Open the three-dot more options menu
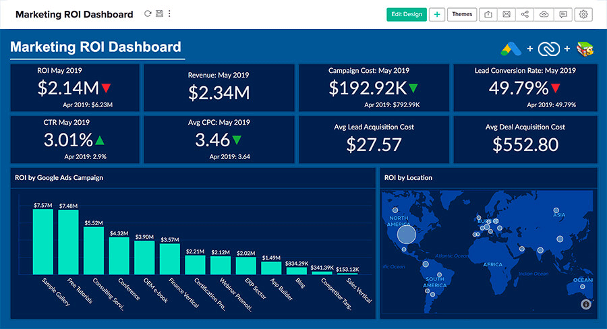Screen dimensions: 607x329 point(169,13)
